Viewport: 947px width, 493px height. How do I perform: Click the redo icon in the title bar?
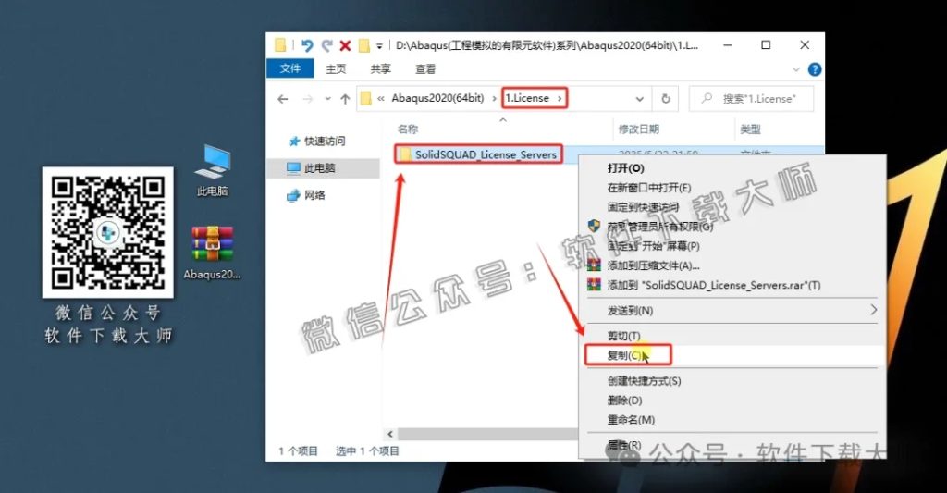coord(326,45)
